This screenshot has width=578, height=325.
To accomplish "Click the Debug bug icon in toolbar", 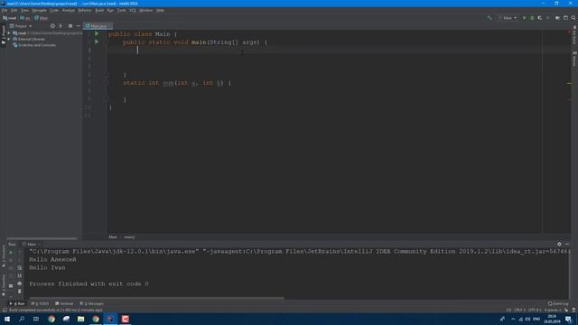I will [x=532, y=18].
